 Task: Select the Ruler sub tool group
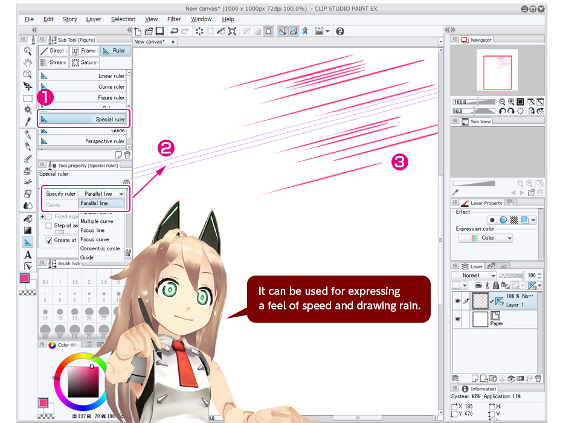tap(114, 51)
